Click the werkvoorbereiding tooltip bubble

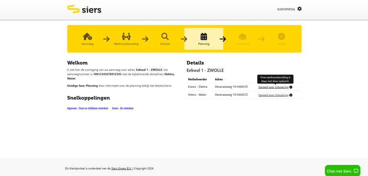click(276, 79)
